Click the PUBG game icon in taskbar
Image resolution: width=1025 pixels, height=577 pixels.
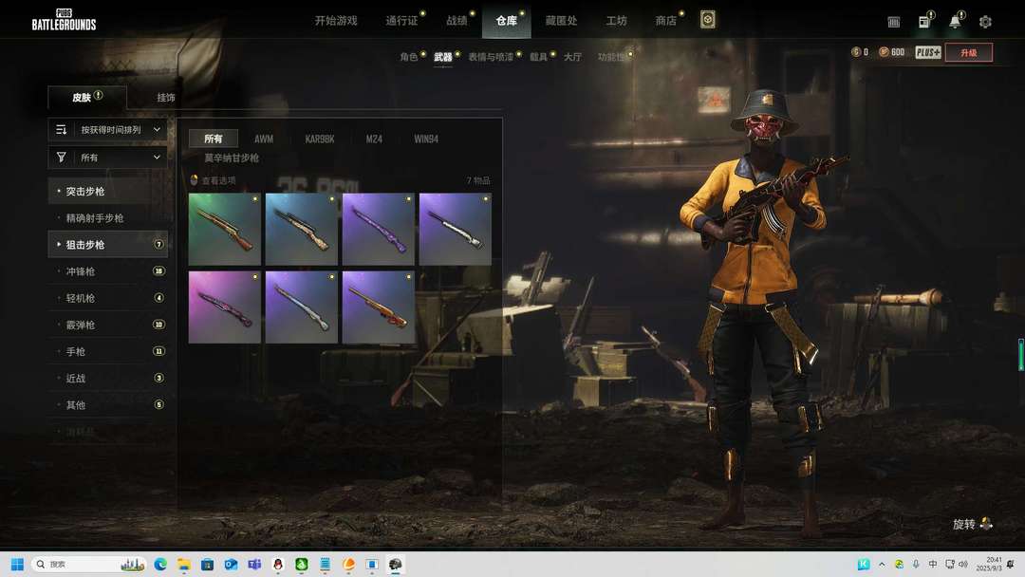(x=396, y=564)
